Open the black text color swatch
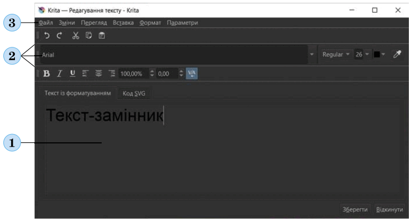 click(x=380, y=55)
